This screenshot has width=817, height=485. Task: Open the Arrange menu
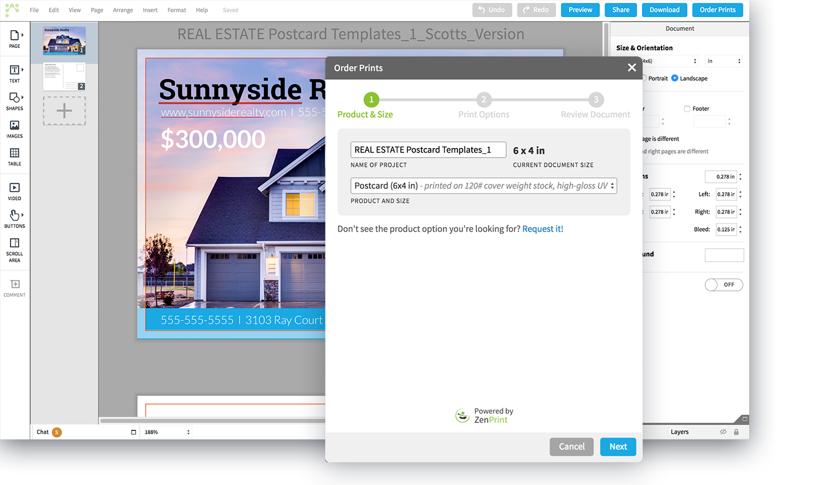click(x=122, y=10)
